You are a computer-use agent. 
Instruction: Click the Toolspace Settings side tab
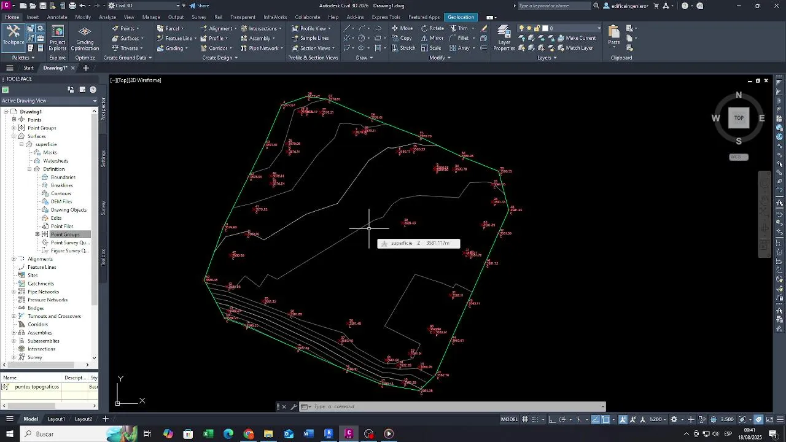coord(103,158)
